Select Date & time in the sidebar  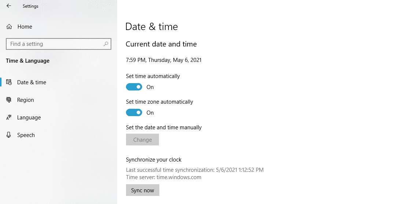[32, 82]
